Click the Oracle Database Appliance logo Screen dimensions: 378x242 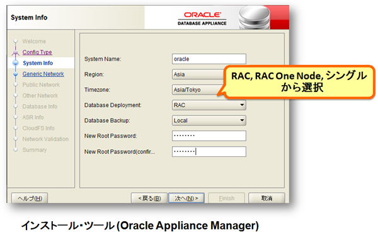pyautogui.click(x=202, y=18)
